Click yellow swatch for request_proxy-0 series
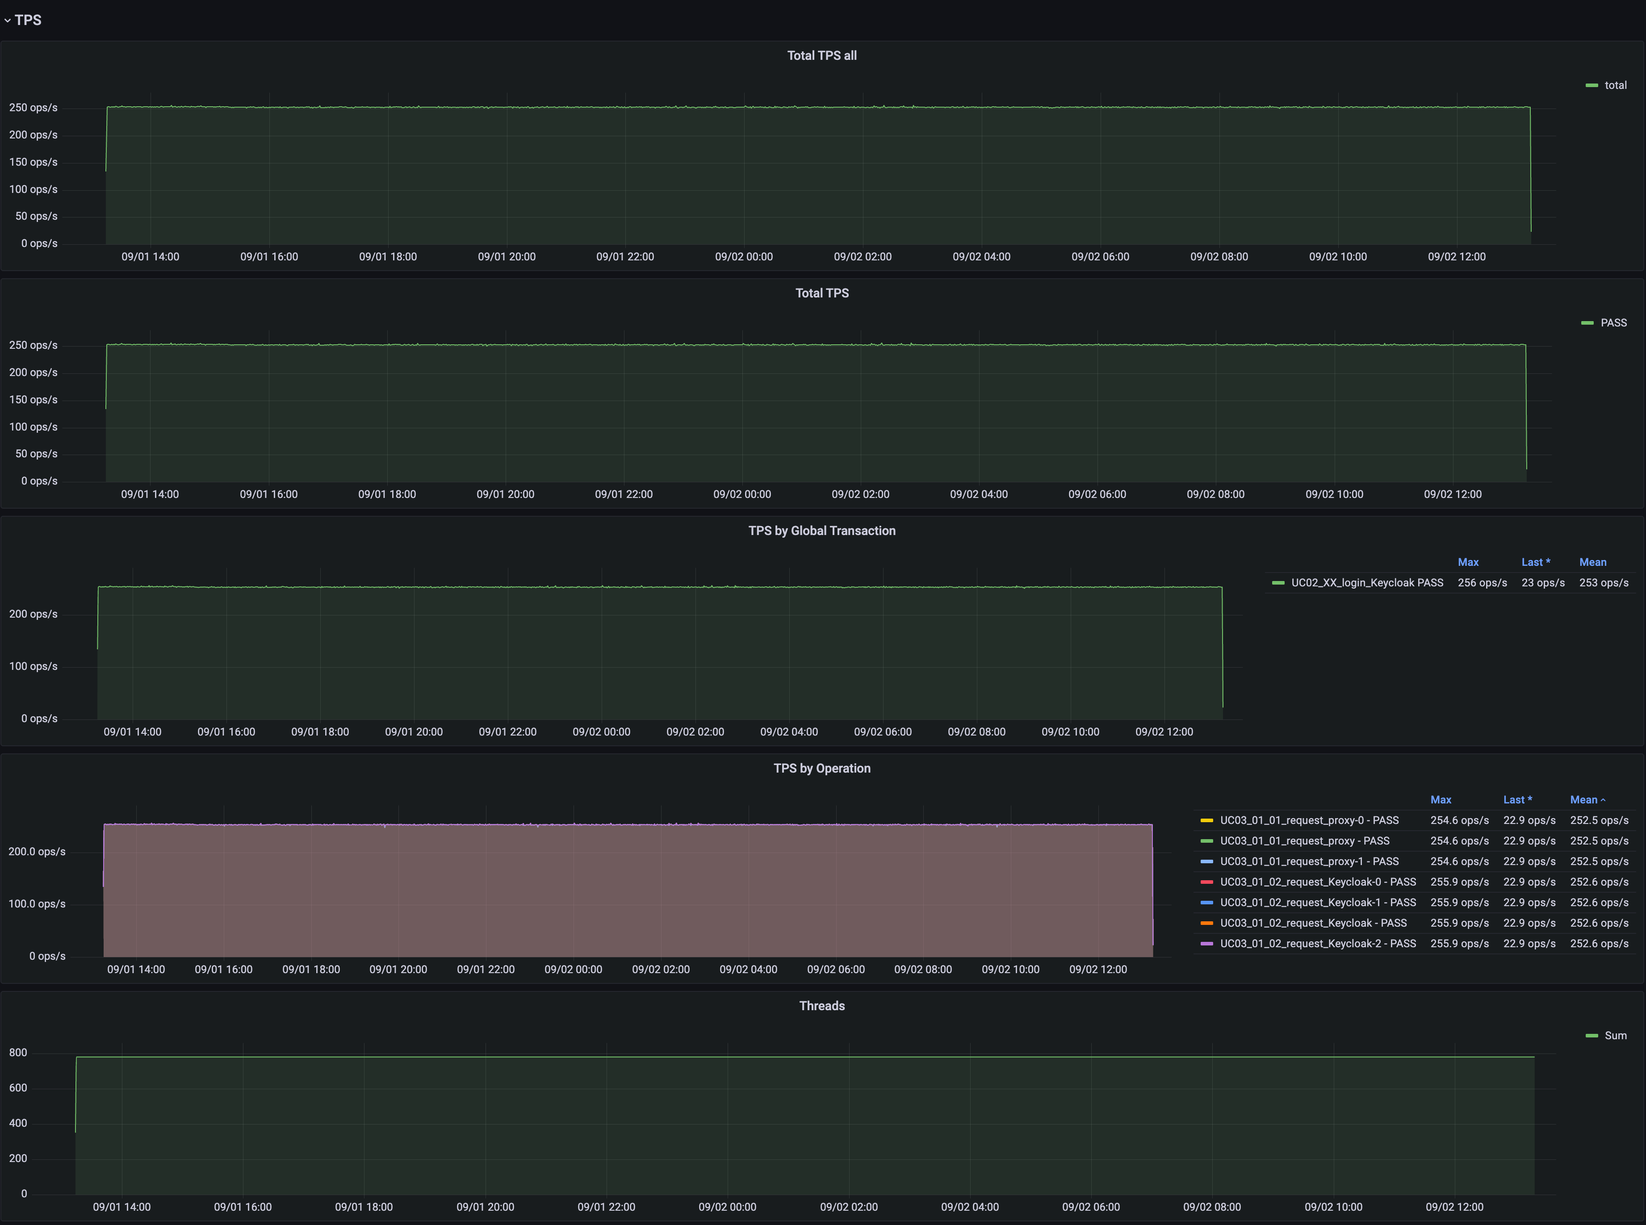Viewport: 1646px width, 1225px height. (1206, 820)
